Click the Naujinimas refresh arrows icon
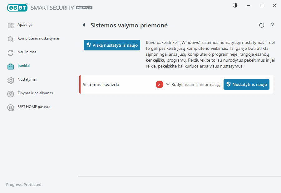 coord(11,53)
